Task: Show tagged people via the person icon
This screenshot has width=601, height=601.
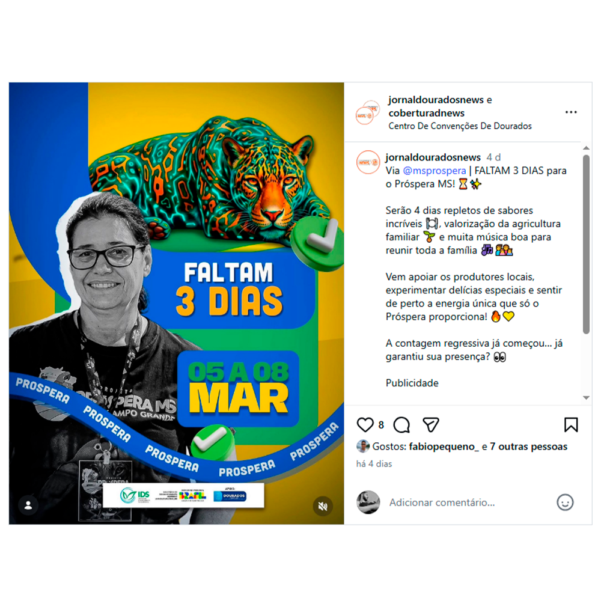Action: [x=28, y=505]
